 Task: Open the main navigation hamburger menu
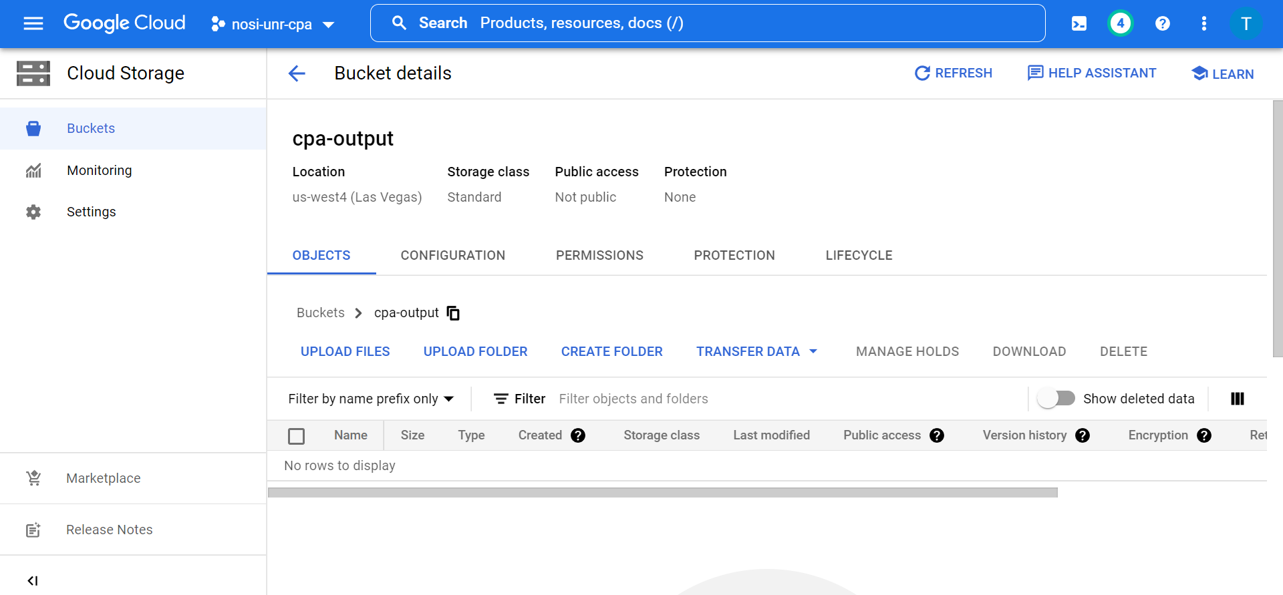(x=33, y=23)
